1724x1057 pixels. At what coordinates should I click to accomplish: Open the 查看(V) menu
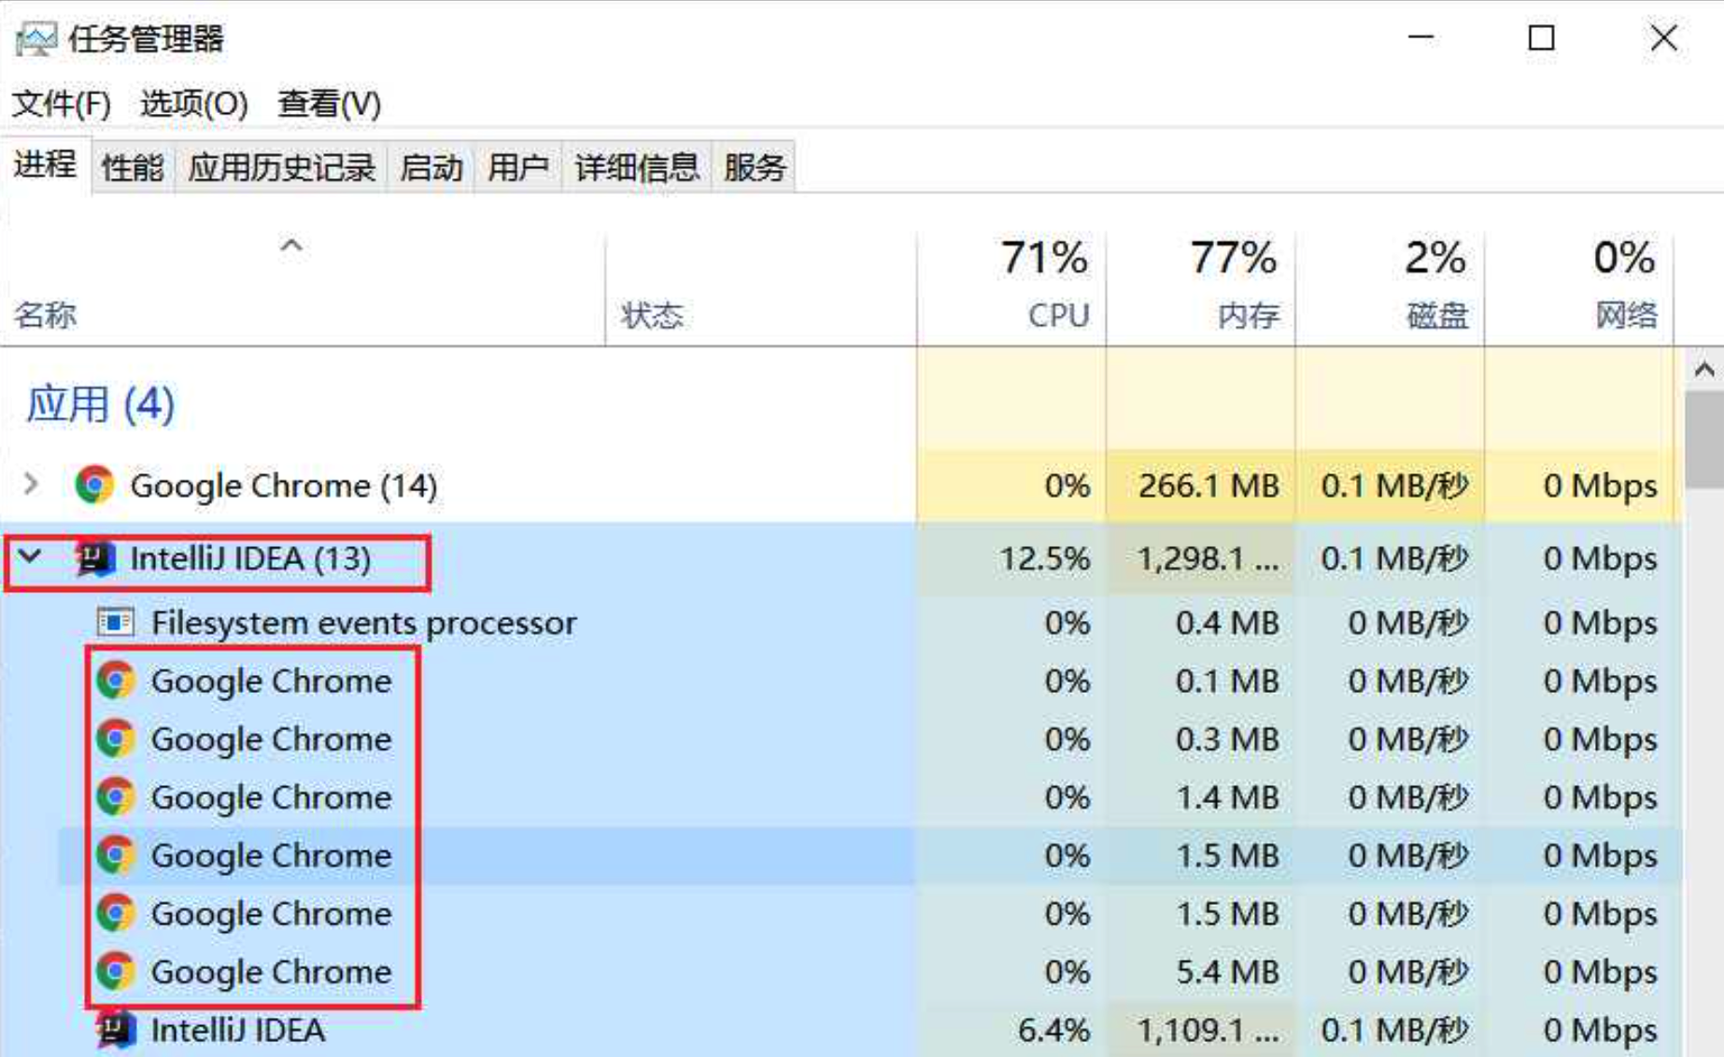329,103
